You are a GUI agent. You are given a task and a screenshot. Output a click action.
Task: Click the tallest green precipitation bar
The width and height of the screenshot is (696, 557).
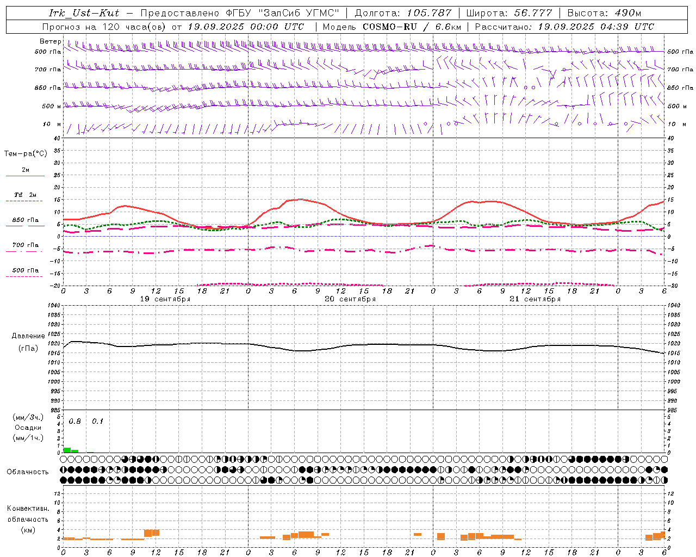pos(67,450)
